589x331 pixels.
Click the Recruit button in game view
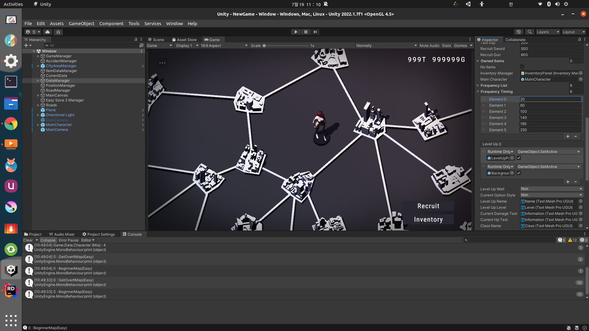pos(428,206)
